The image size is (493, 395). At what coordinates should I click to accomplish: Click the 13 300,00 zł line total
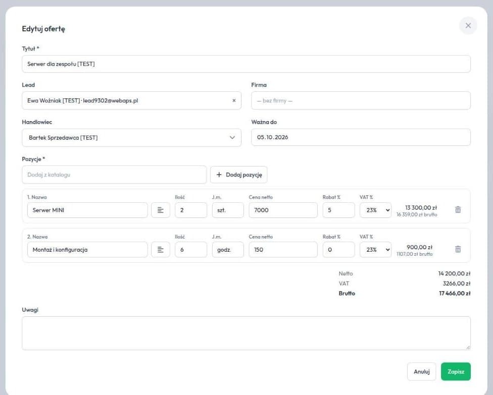click(421, 207)
